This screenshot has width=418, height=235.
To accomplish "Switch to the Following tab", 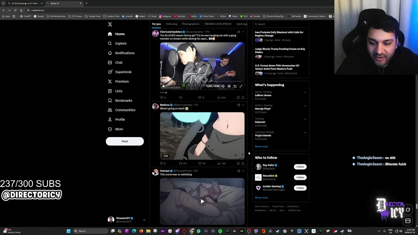I will 171,24.
